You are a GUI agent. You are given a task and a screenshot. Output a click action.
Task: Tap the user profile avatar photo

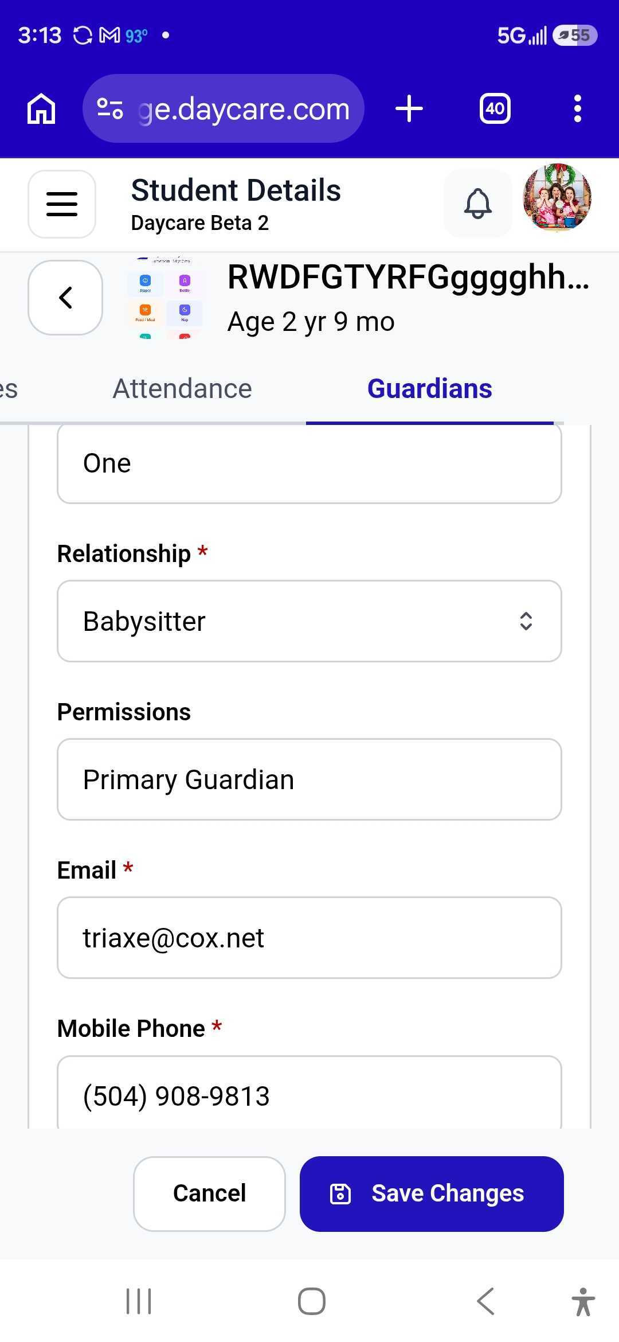coord(557,198)
